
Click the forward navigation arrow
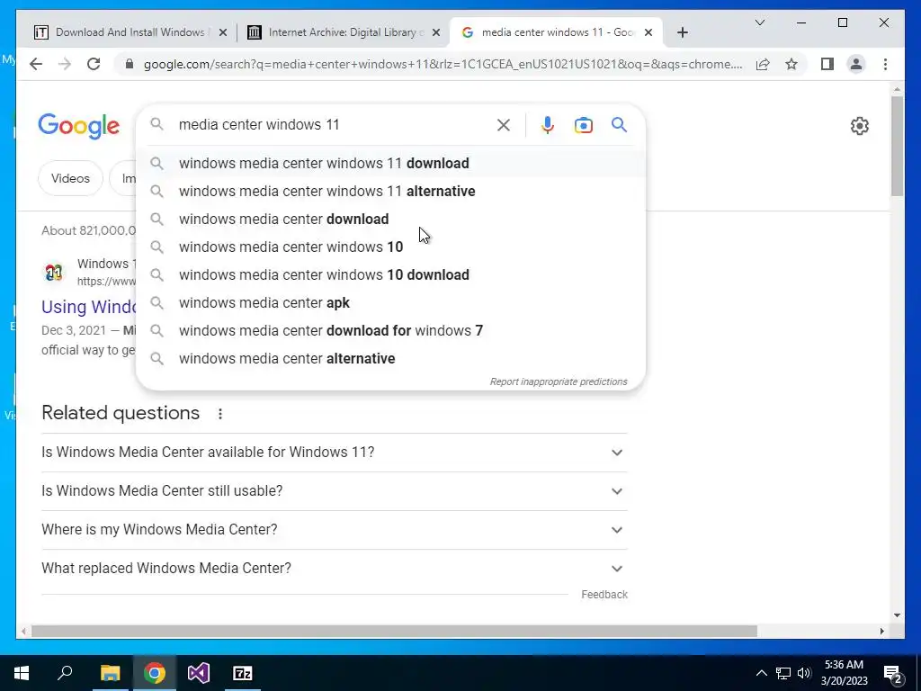pos(65,64)
